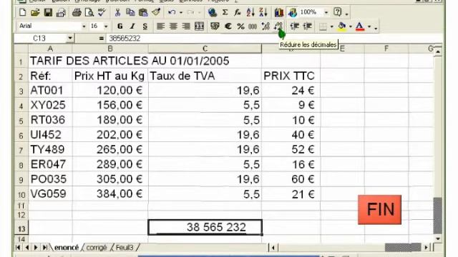Screen dimensions: 458x257
Task: Select cell with 265,00 €
Action: tap(110, 149)
